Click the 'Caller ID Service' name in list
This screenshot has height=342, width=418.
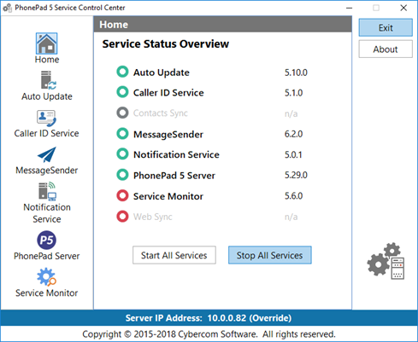pos(168,93)
